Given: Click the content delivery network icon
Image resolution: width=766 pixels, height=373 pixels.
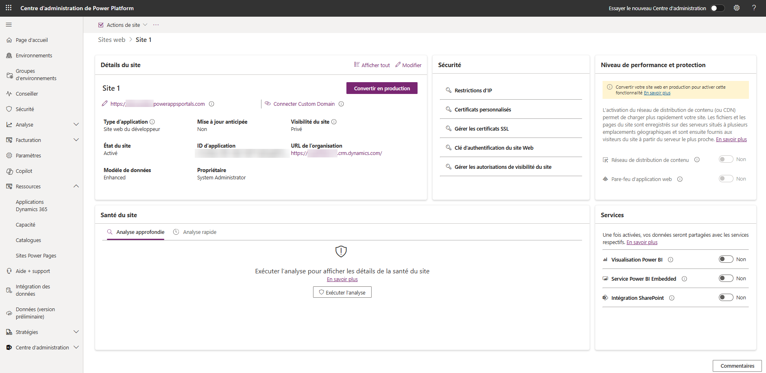Looking at the screenshot, I should pyautogui.click(x=605, y=160).
